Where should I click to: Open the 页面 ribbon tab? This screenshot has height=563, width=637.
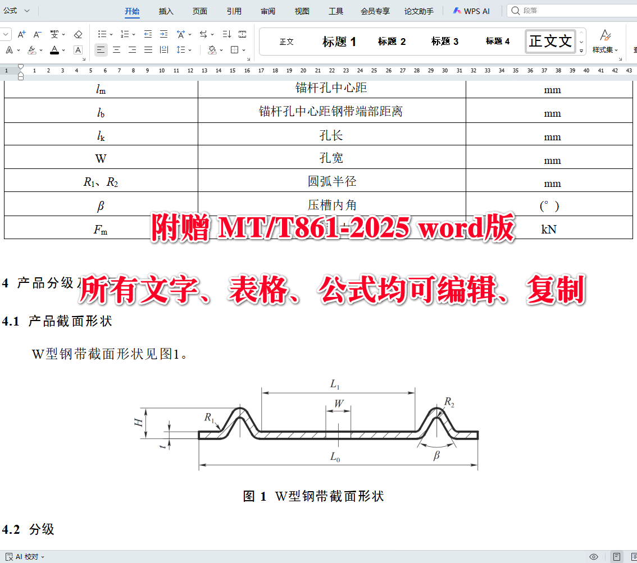(x=200, y=11)
